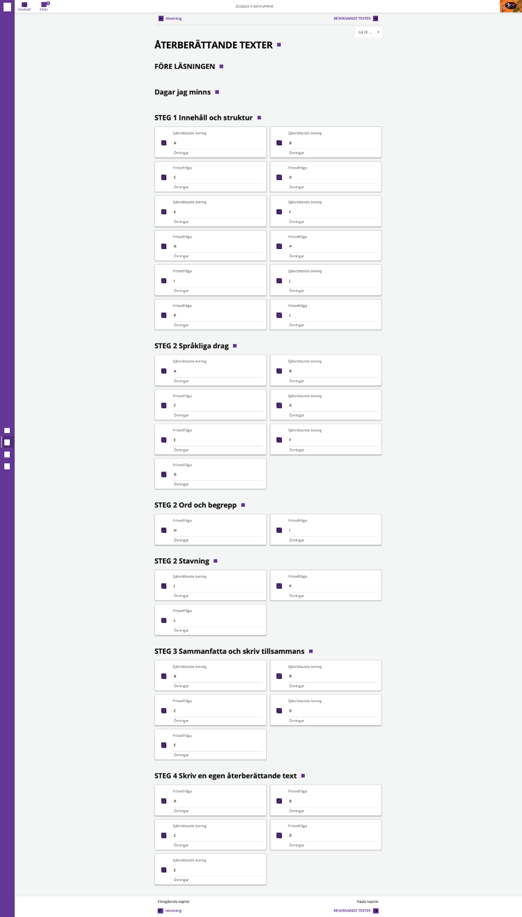This screenshot has height=917, width=522.
Task: Expand STEG 2 Språkliga drag section marker
Action: (235, 346)
